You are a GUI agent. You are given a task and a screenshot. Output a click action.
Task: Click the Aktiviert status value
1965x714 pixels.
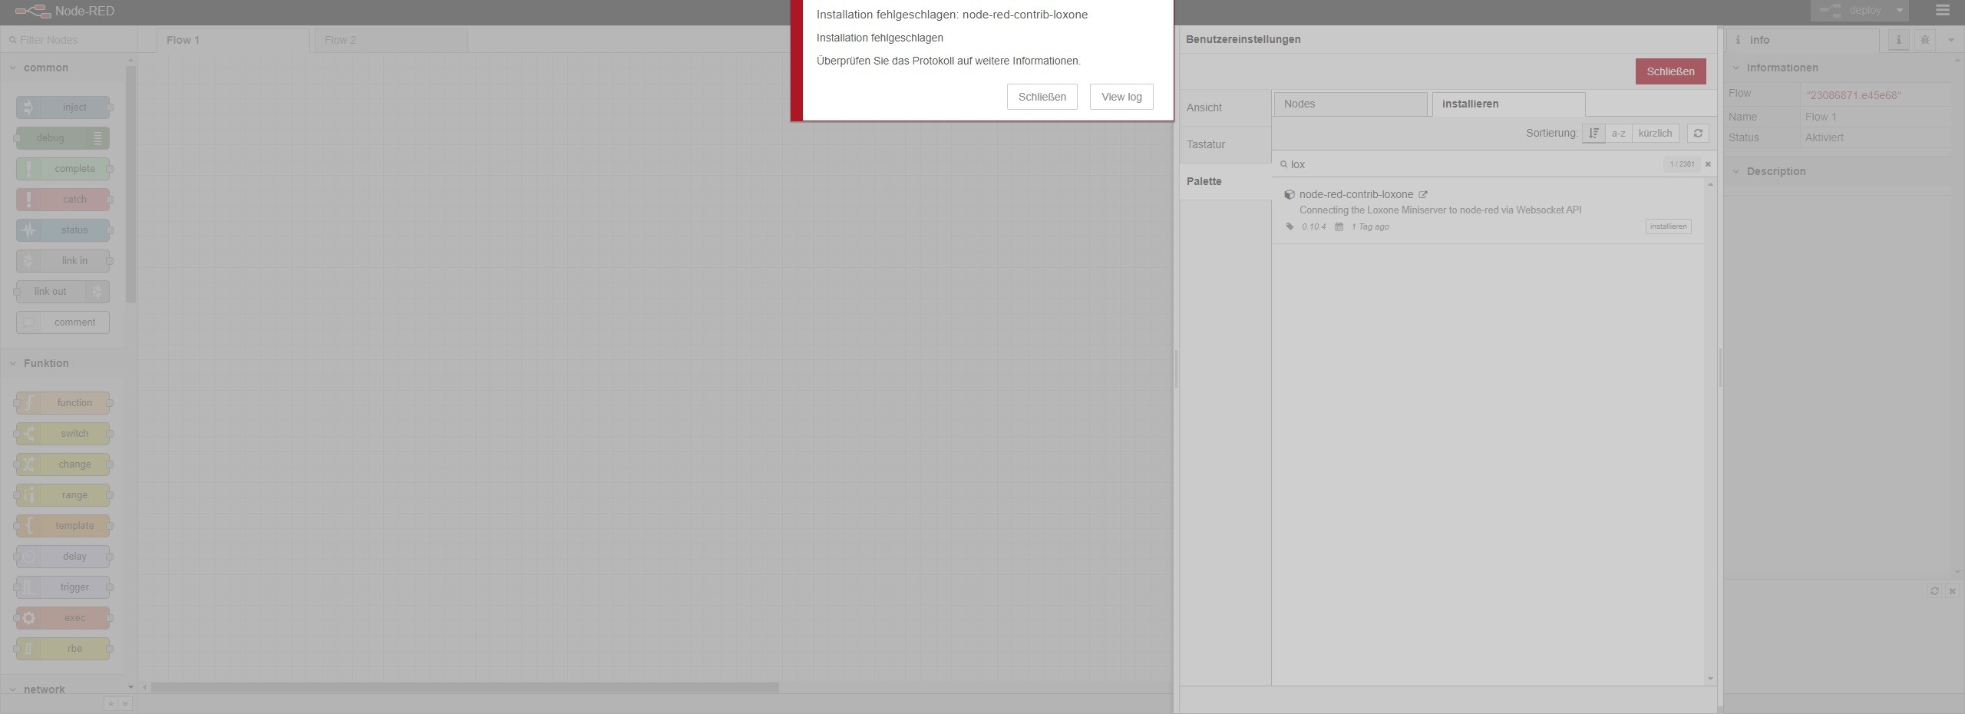pos(1824,138)
